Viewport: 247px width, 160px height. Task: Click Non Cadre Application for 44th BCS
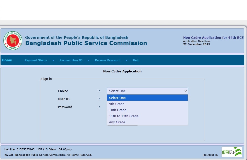213,38
